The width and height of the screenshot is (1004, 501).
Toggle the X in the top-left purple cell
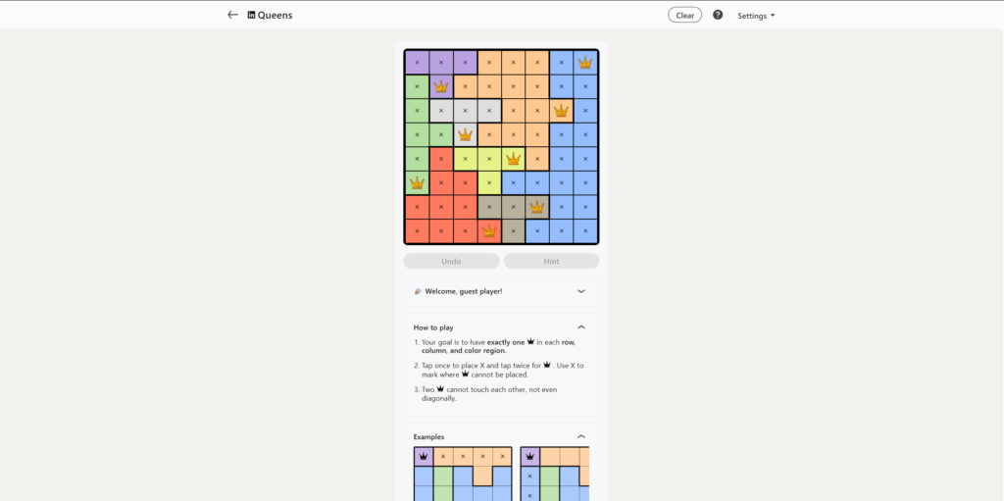[x=418, y=63]
